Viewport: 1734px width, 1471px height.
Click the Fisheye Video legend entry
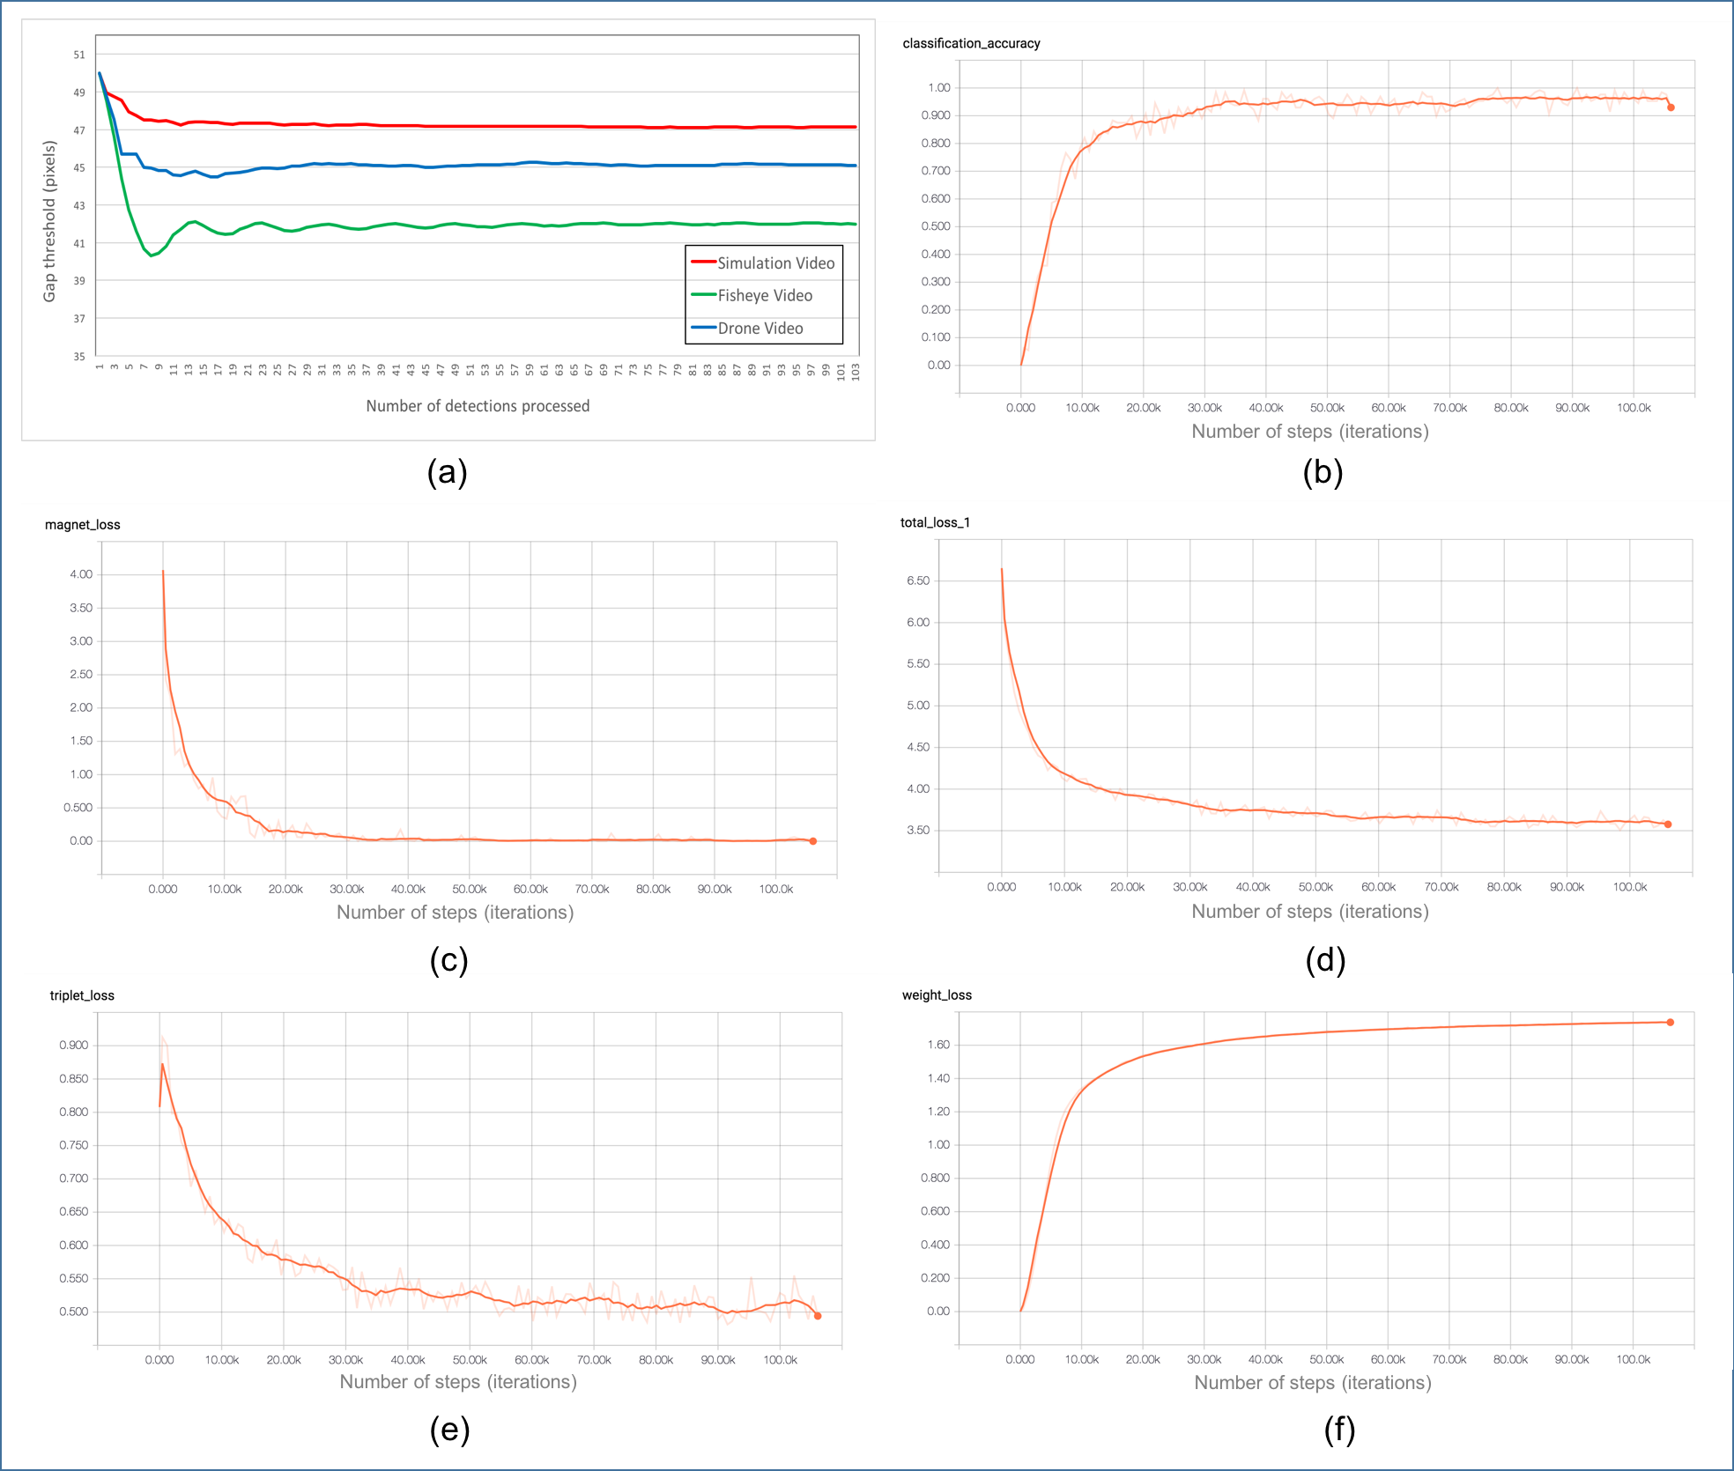(x=764, y=296)
